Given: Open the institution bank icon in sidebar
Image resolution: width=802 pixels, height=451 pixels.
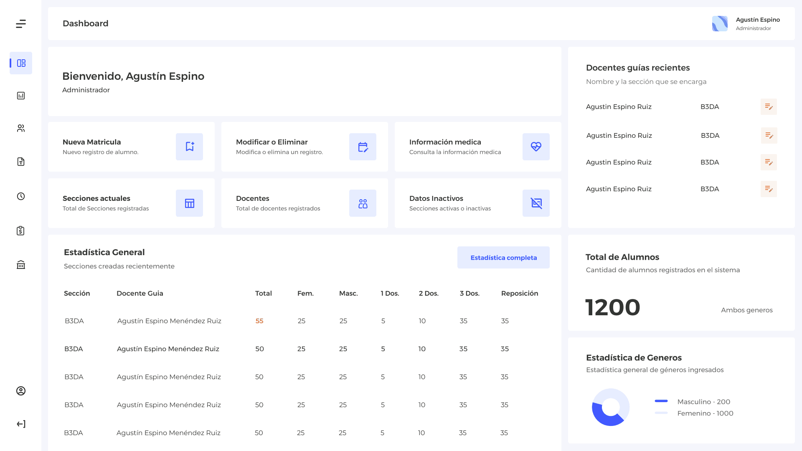Looking at the screenshot, I should (x=20, y=265).
